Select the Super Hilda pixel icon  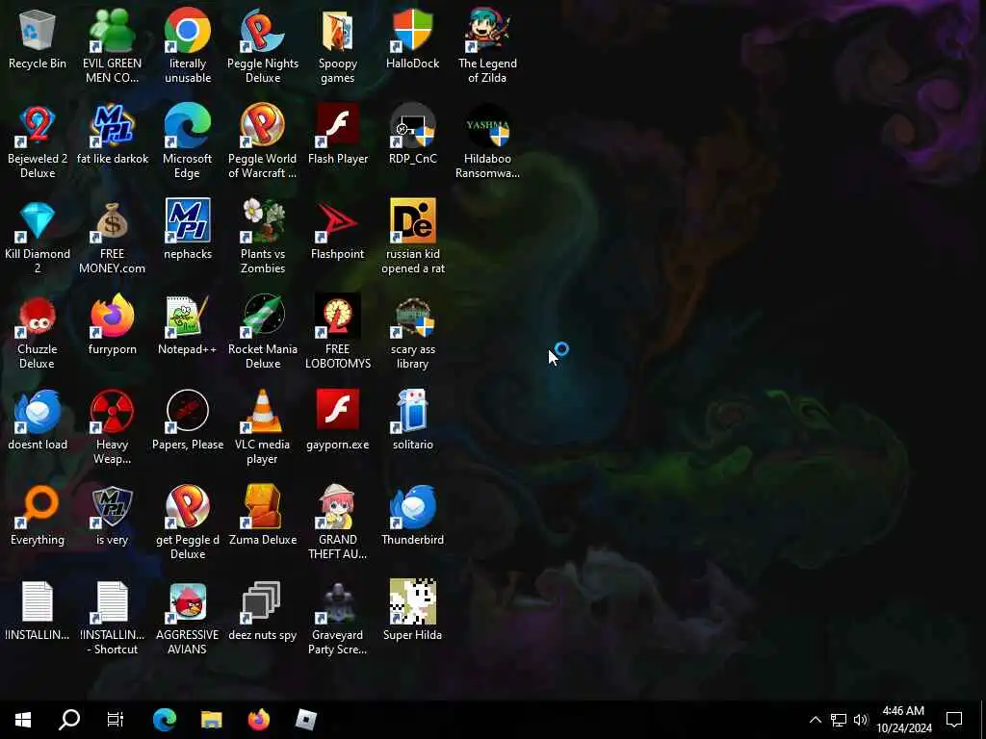(412, 611)
